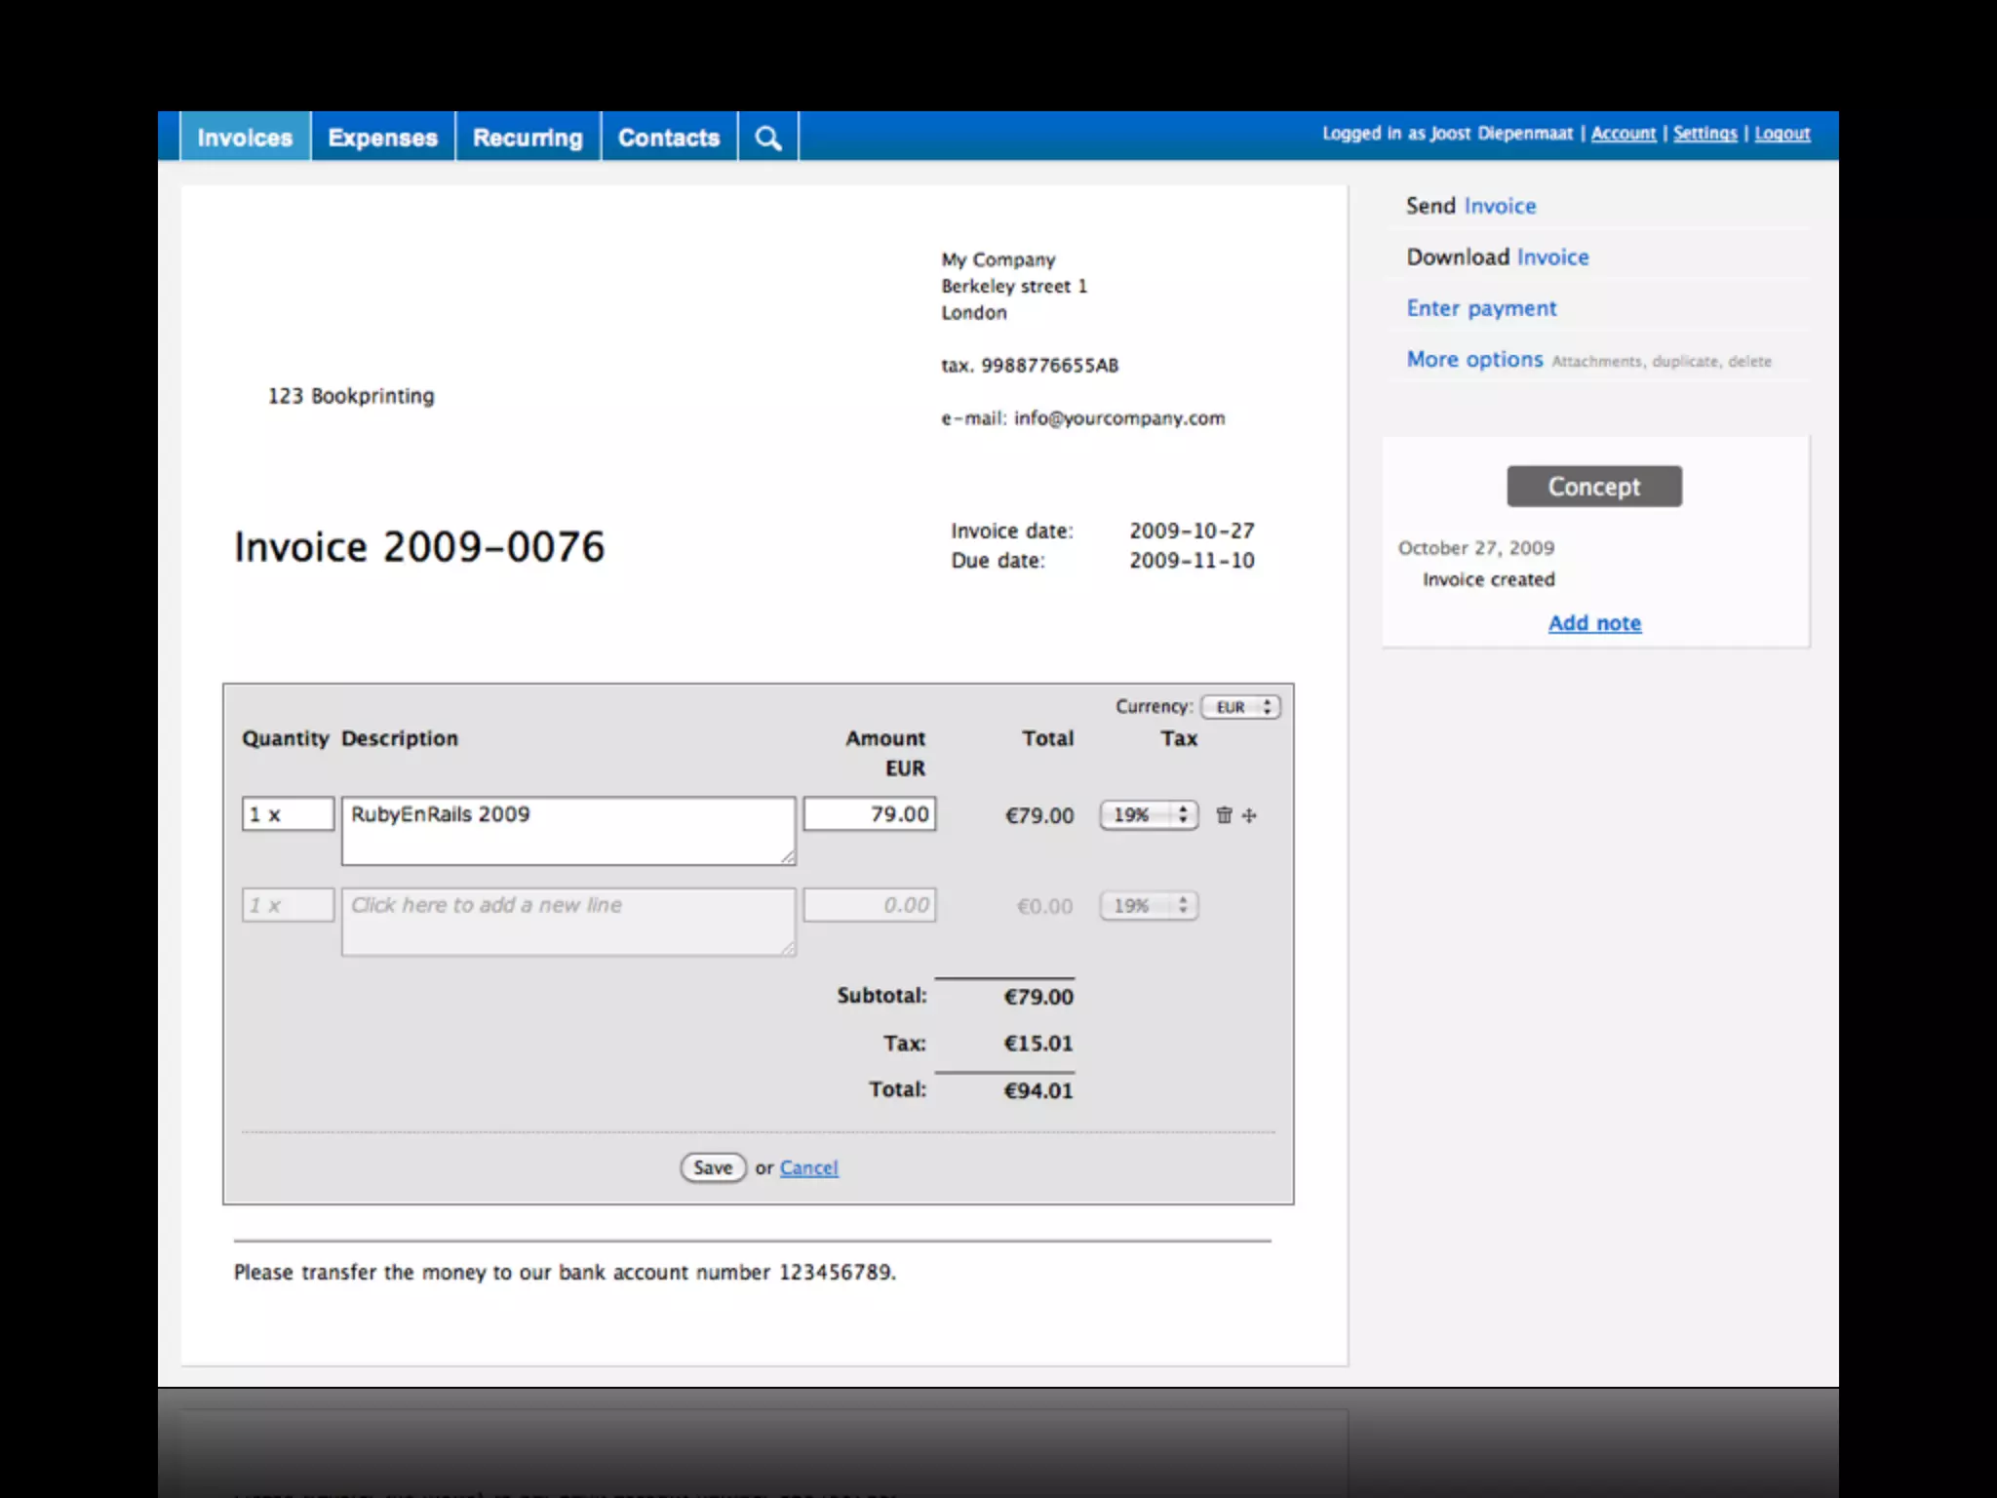Viewport: 1997px width, 1498px height.
Task: Click the Amount field showing 79.00
Action: coord(869,814)
